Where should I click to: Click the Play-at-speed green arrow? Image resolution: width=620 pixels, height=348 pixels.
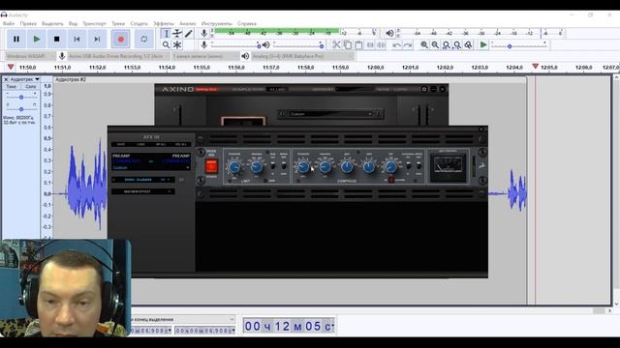click(x=483, y=45)
